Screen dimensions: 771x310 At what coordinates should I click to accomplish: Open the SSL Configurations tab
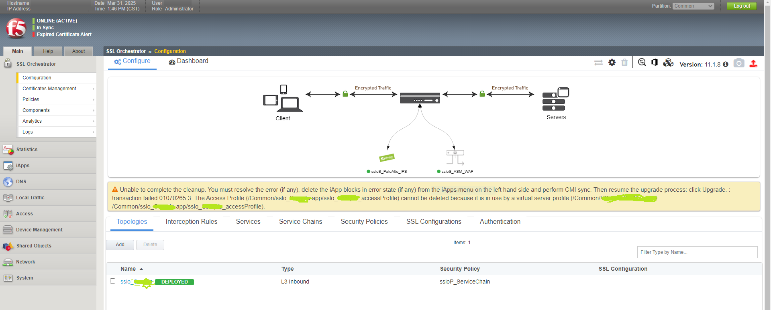(x=434, y=222)
